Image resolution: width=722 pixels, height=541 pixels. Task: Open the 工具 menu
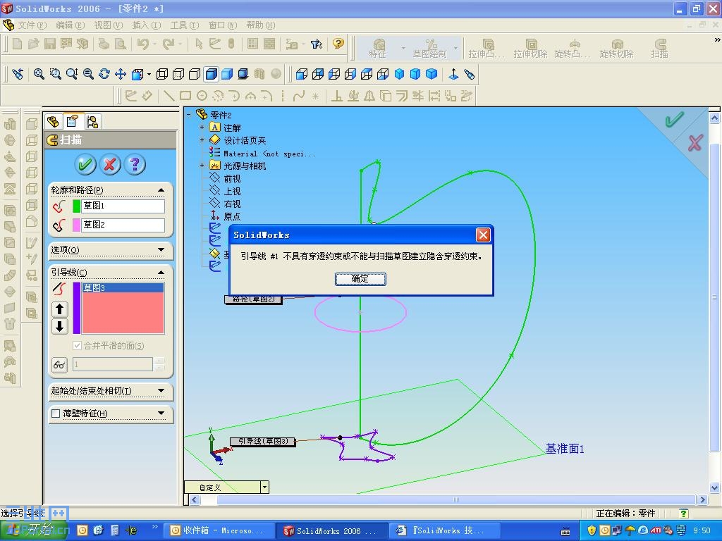coord(185,25)
